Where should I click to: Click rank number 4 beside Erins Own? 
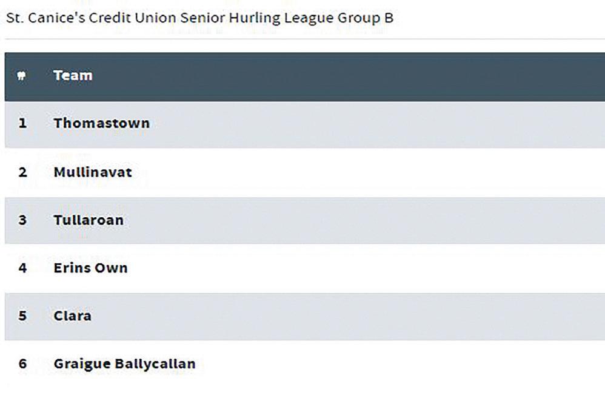click(23, 268)
